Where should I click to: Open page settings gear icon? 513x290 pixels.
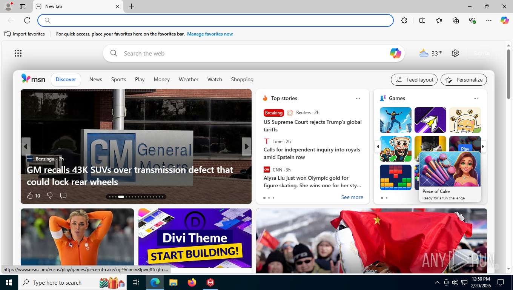455,53
